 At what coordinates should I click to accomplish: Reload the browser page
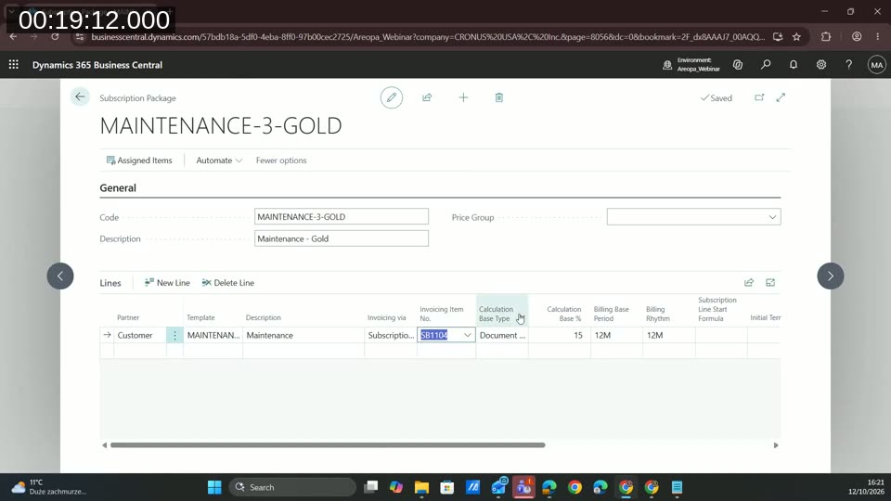[55, 36]
